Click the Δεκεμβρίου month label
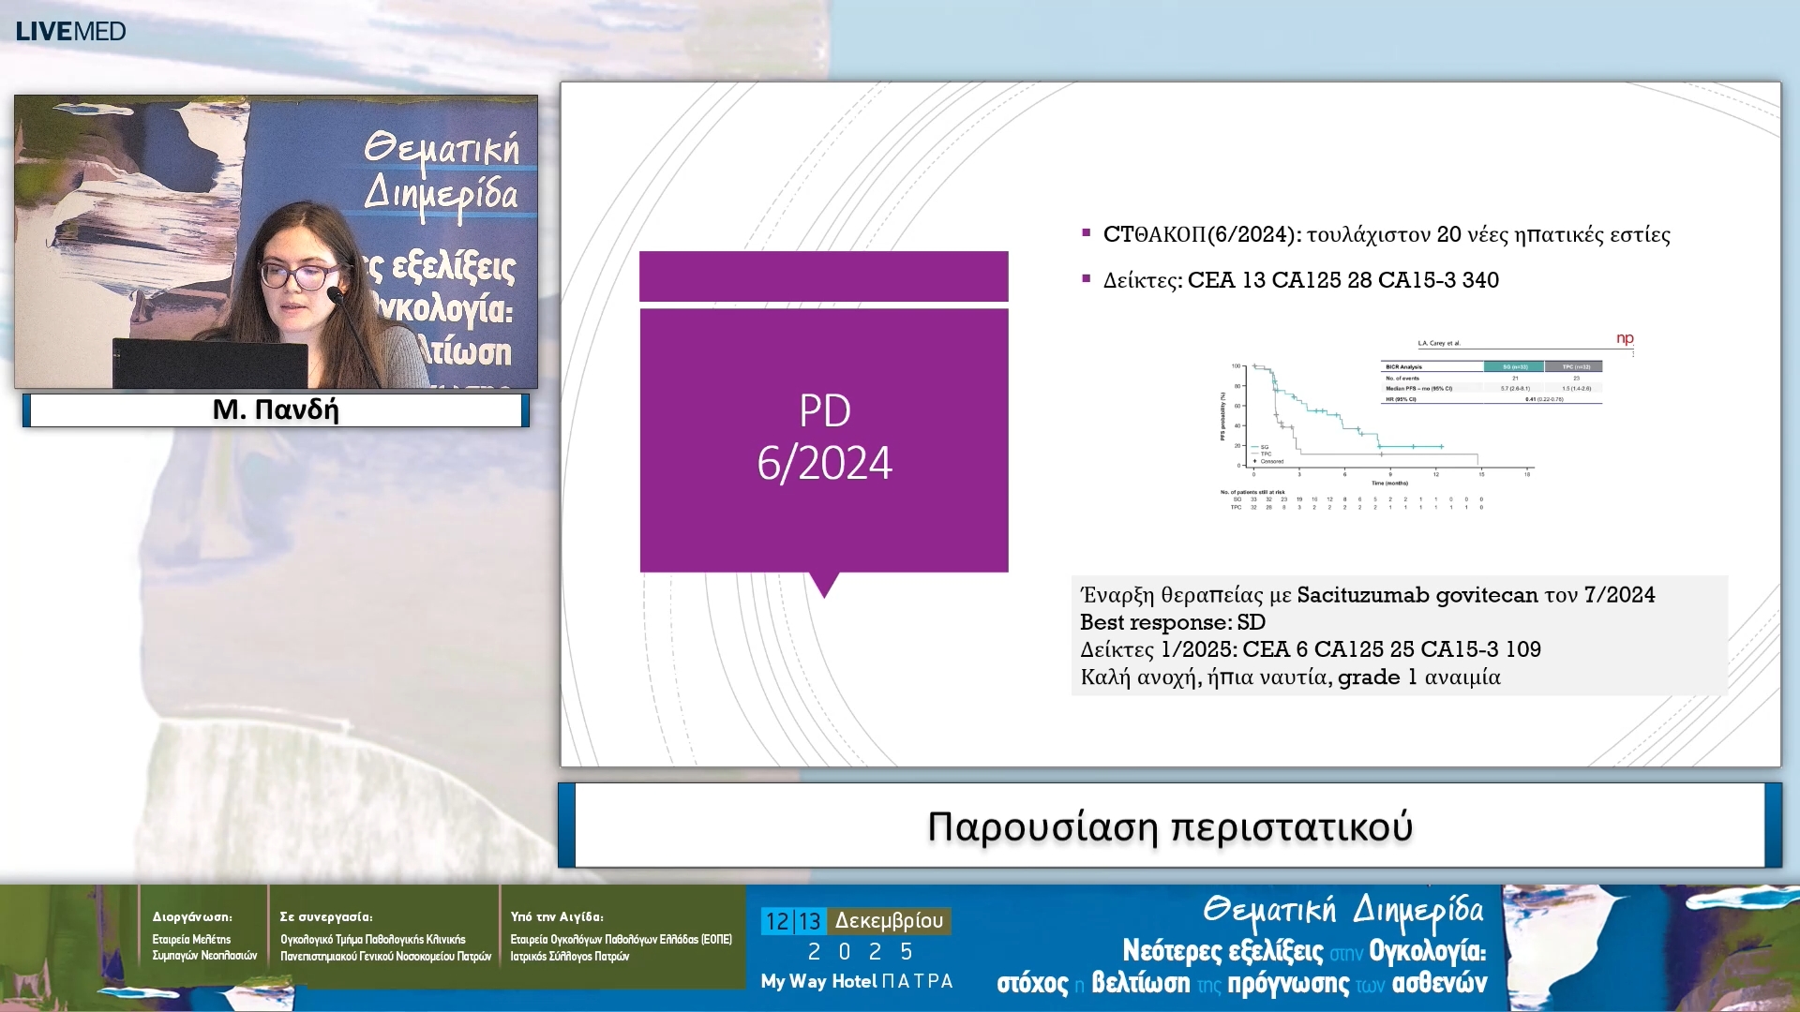1800x1012 pixels. point(889,921)
